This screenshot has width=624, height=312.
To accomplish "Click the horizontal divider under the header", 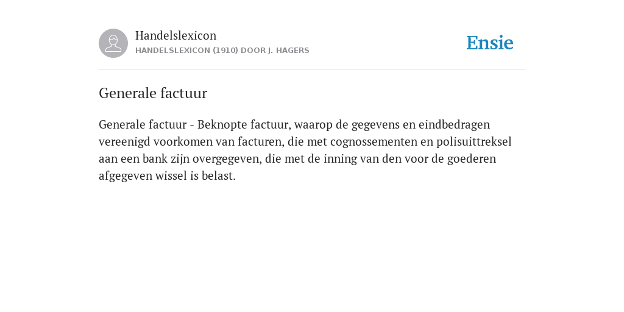I will click(x=312, y=69).
